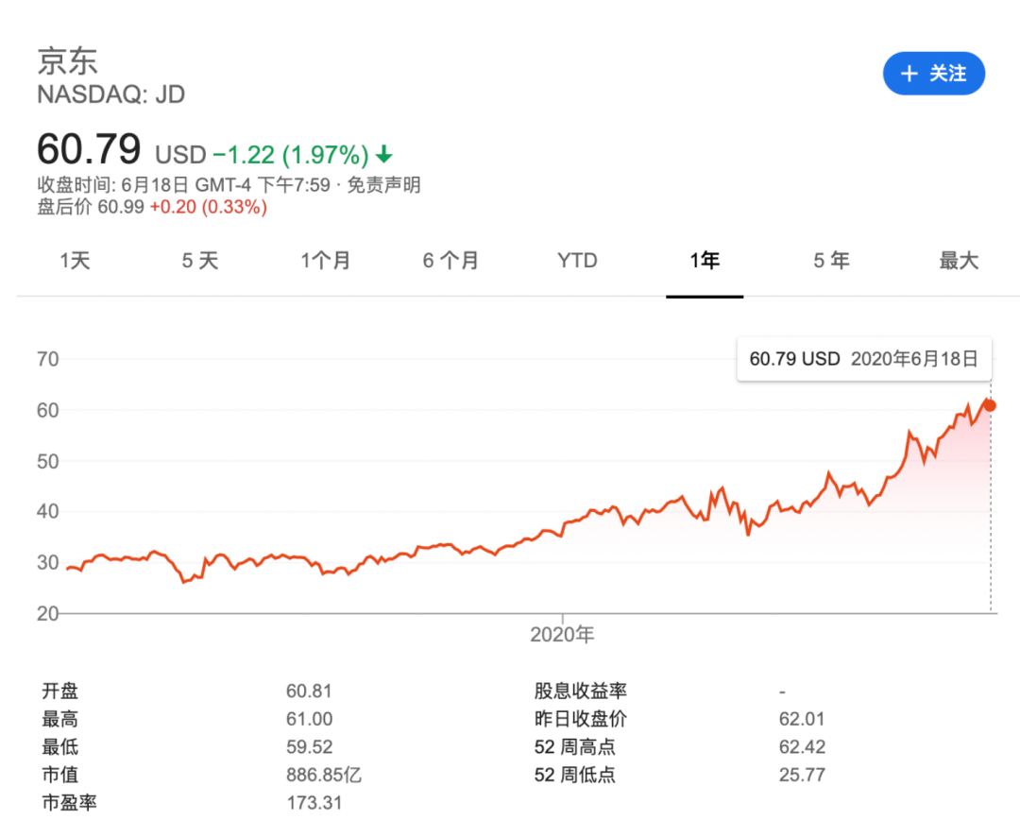Click the blue 关注 follow button

click(x=933, y=73)
